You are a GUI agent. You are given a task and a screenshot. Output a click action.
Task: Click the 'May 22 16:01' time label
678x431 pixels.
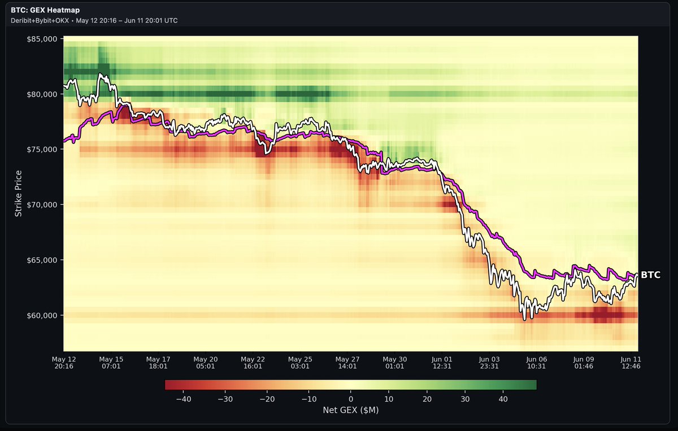pos(253,362)
